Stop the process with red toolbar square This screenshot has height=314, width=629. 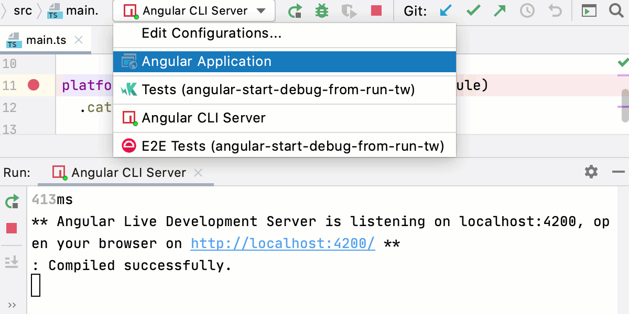(x=376, y=10)
